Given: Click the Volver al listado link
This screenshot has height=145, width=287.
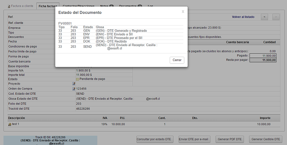Looking at the screenshot, I should pos(243,17).
